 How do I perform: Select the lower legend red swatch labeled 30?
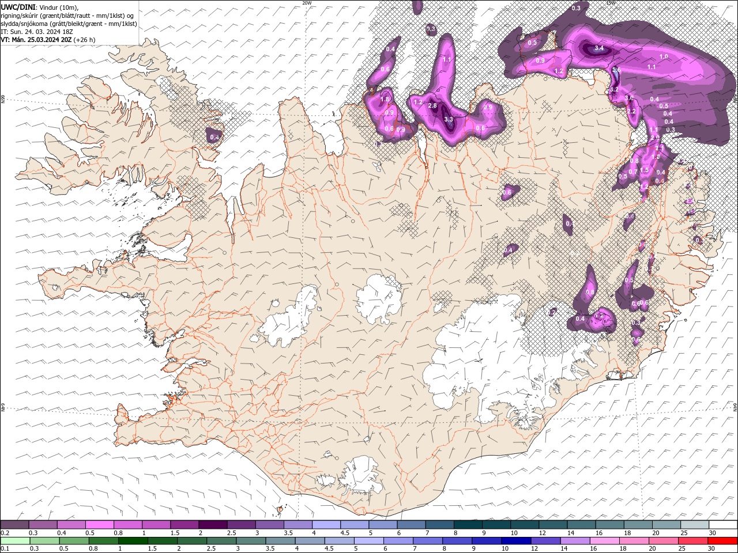[x=722, y=541]
